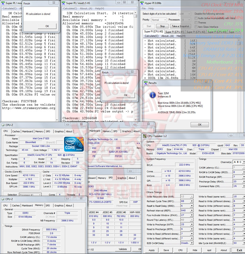Open the Mainboard tab in top CPU-Z window
Viewport: 245px width, 254px height.
point(27,131)
